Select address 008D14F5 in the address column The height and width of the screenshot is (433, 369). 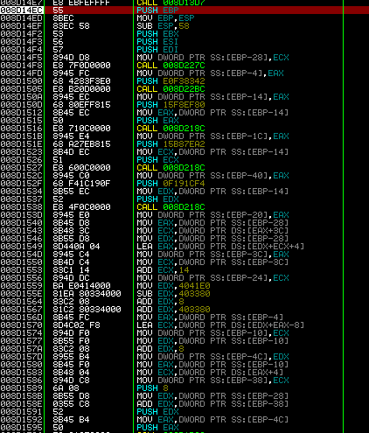click(x=22, y=58)
